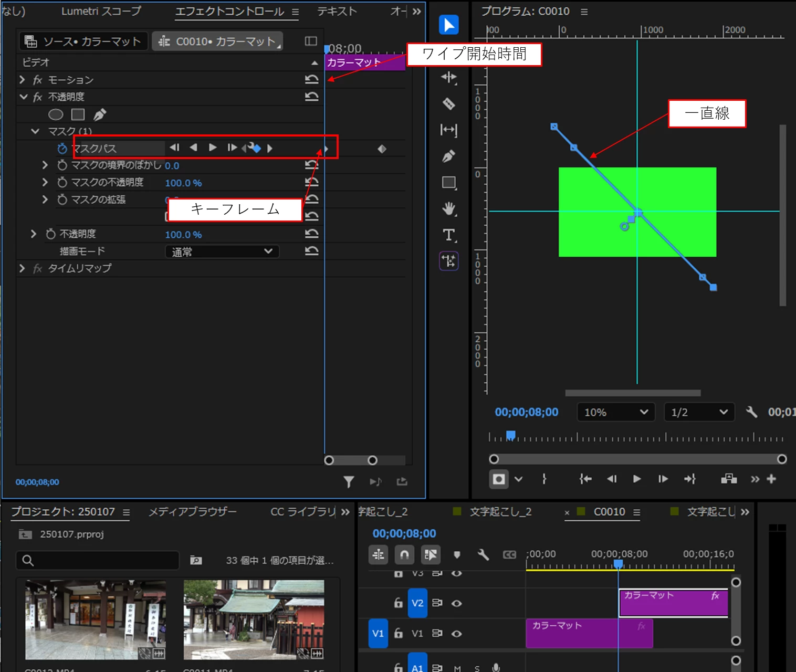The image size is (796, 672).
Task: Create a 4-point polygon mask under 不透明度
Action: [78, 114]
